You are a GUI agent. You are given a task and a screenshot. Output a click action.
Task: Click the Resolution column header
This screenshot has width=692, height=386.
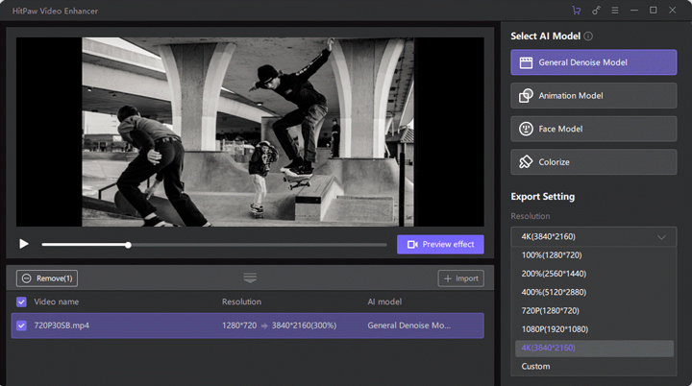[x=241, y=302]
